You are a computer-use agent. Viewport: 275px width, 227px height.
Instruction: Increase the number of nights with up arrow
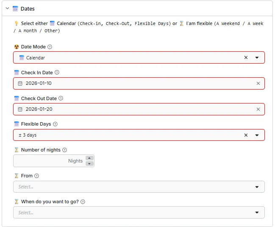pos(89,158)
